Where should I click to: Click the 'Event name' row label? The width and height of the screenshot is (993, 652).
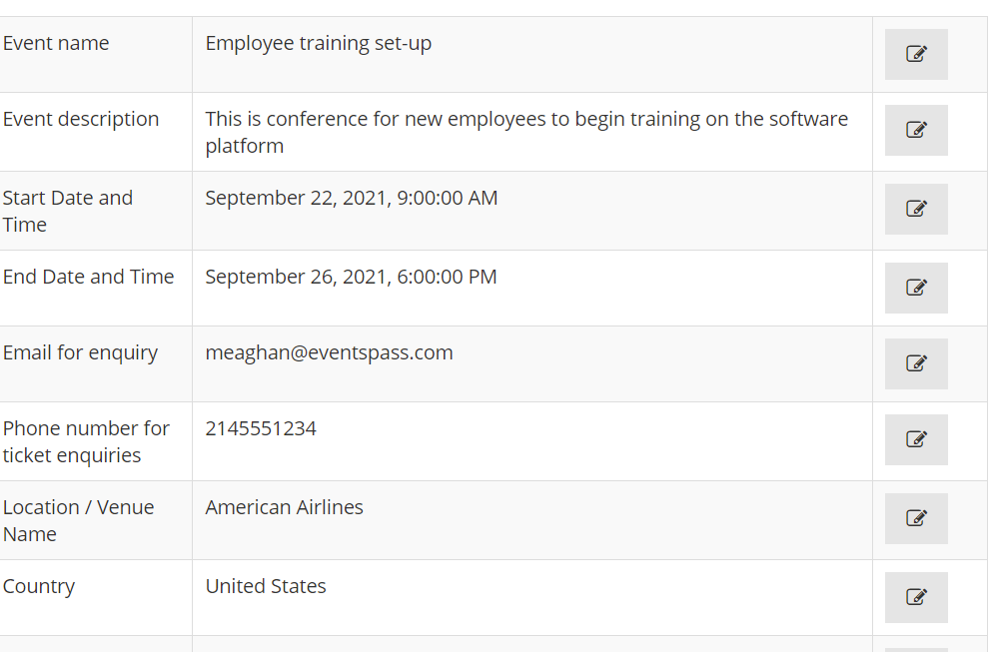(x=56, y=43)
